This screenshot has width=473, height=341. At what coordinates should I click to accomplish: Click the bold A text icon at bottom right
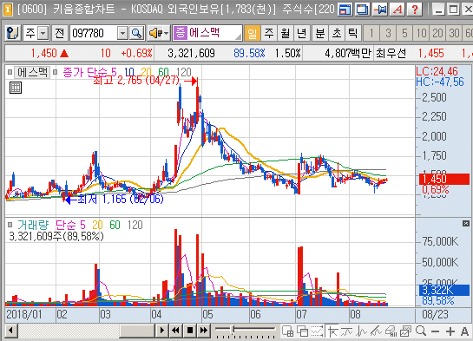pos(465,331)
